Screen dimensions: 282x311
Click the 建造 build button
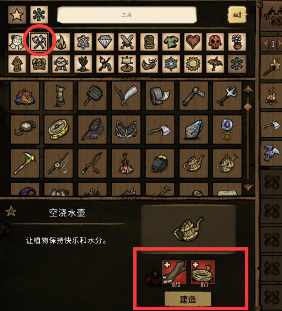(188, 299)
